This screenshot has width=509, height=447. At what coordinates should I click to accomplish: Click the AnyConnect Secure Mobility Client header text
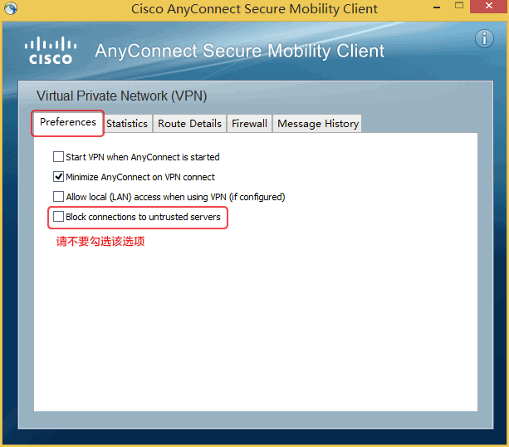point(240,51)
